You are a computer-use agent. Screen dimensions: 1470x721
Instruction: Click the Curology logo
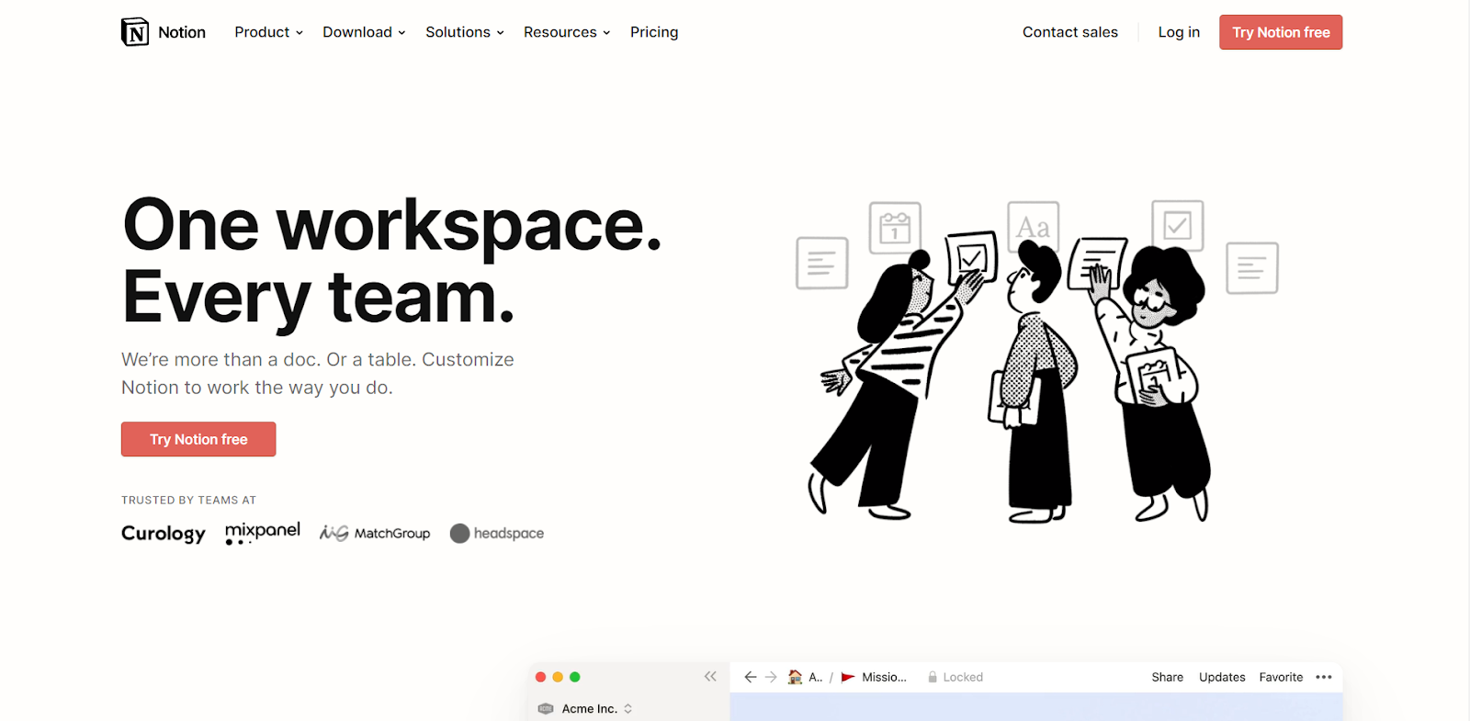pos(164,534)
